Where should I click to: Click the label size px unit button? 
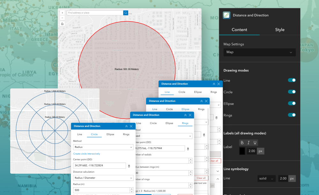pyautogui.click(x=260, y=151)
